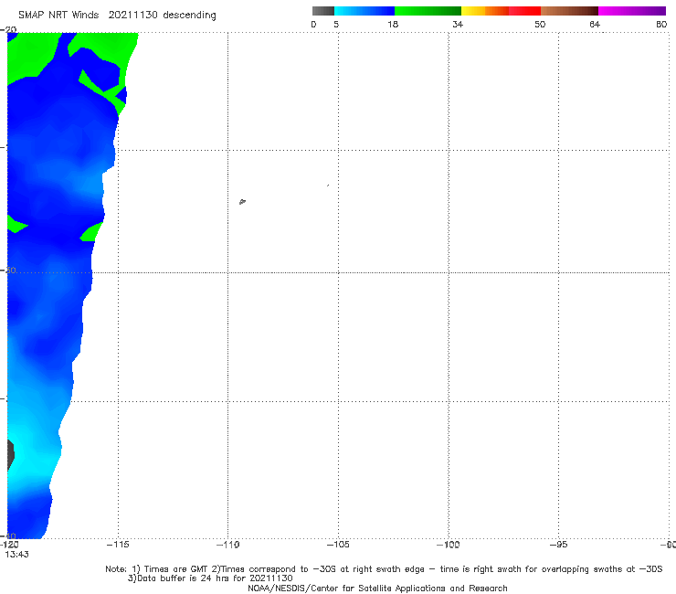Click the color scale label 18

tap(393, 25)
